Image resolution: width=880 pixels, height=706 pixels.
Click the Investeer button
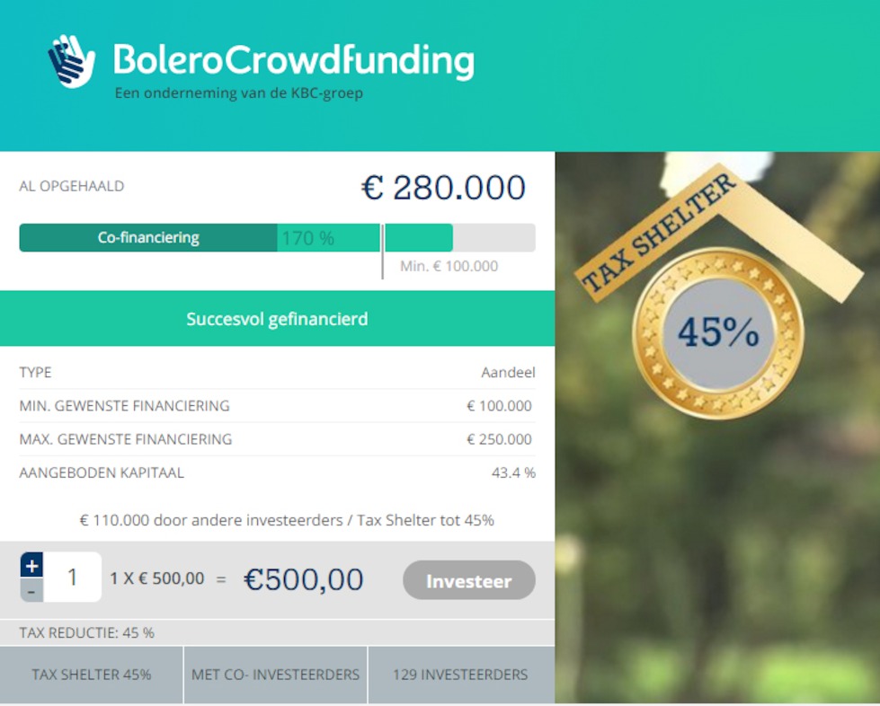468,580
